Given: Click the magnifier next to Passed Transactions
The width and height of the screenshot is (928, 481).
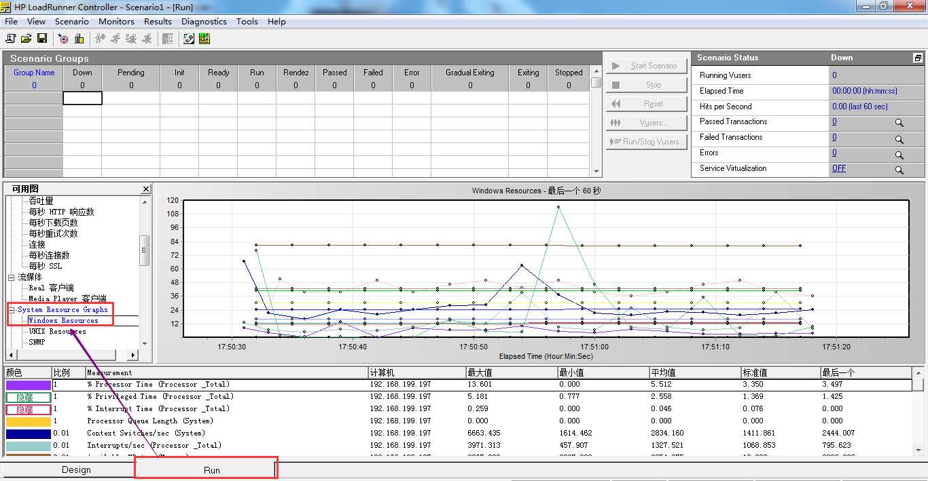Looking at the screenshot, I should click(899, 123).
